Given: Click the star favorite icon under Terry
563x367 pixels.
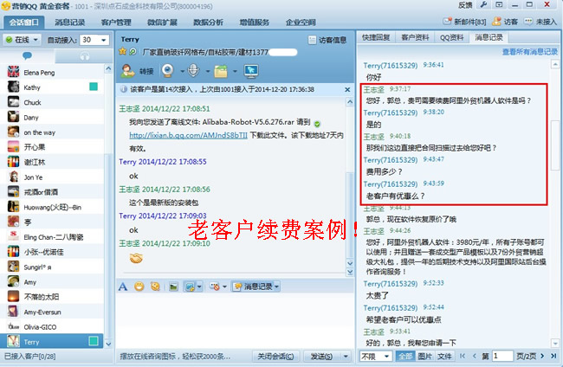Looking at the screenshot, I should [x=122, y=52].
